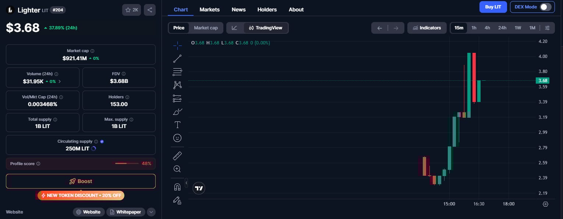Enable magnet mode on the chart

tap(177, 186)
